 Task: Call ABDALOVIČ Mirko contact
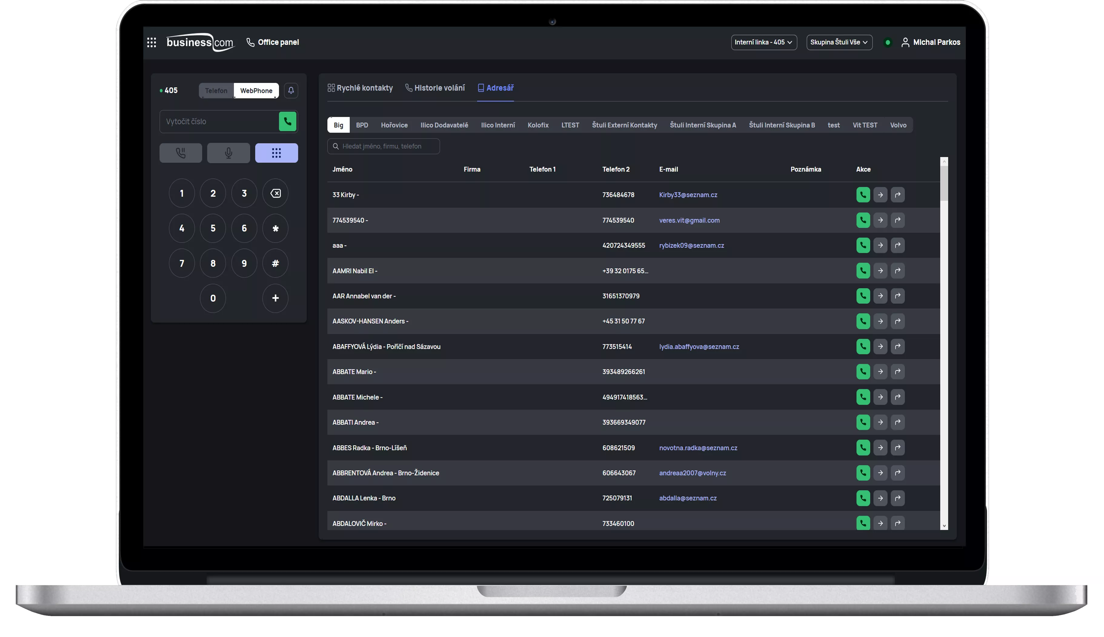click(x=863, y=523)
